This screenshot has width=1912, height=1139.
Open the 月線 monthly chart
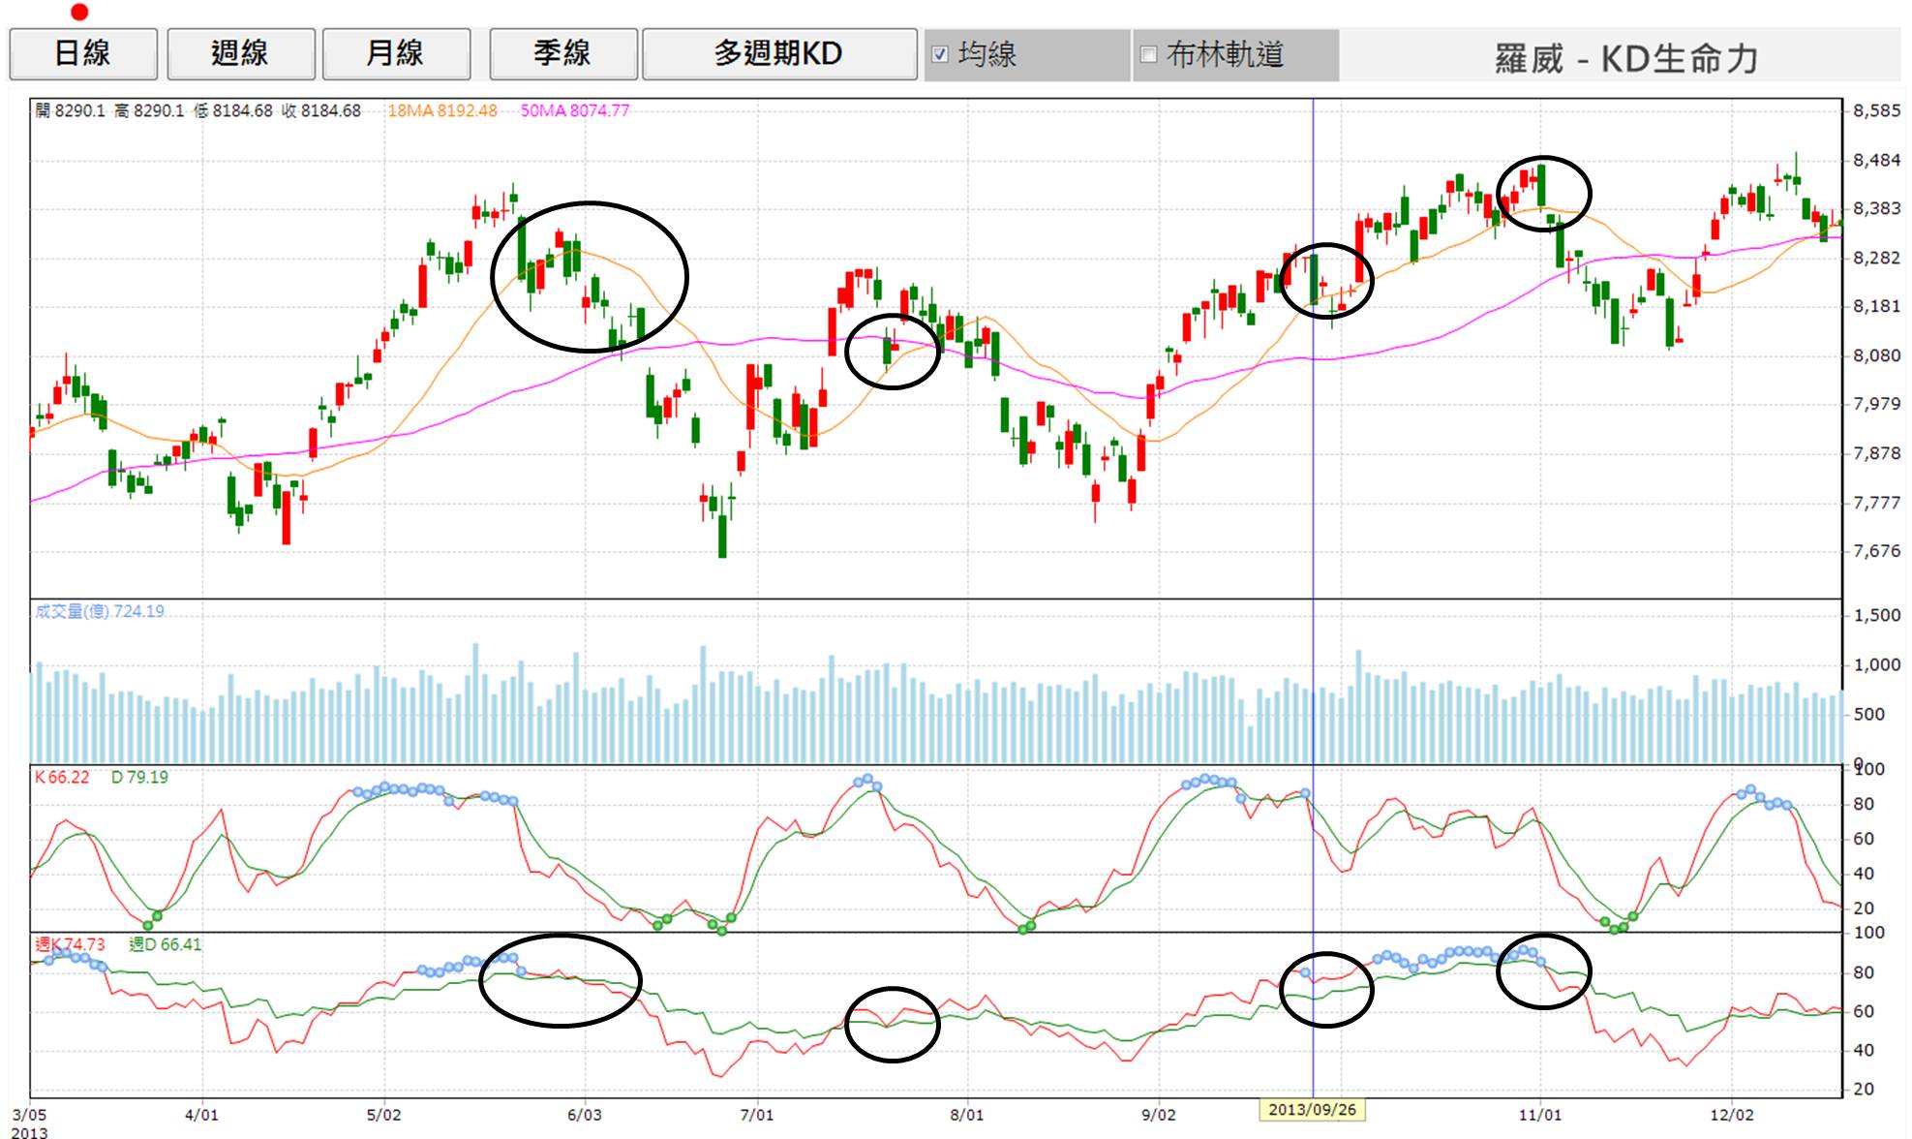395,53
